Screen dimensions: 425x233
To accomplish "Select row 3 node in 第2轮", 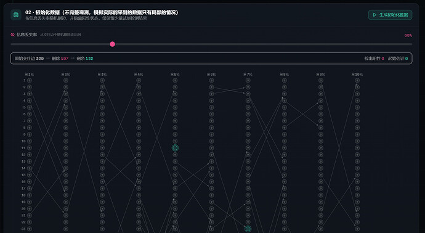I will click(x=66, y=94).
